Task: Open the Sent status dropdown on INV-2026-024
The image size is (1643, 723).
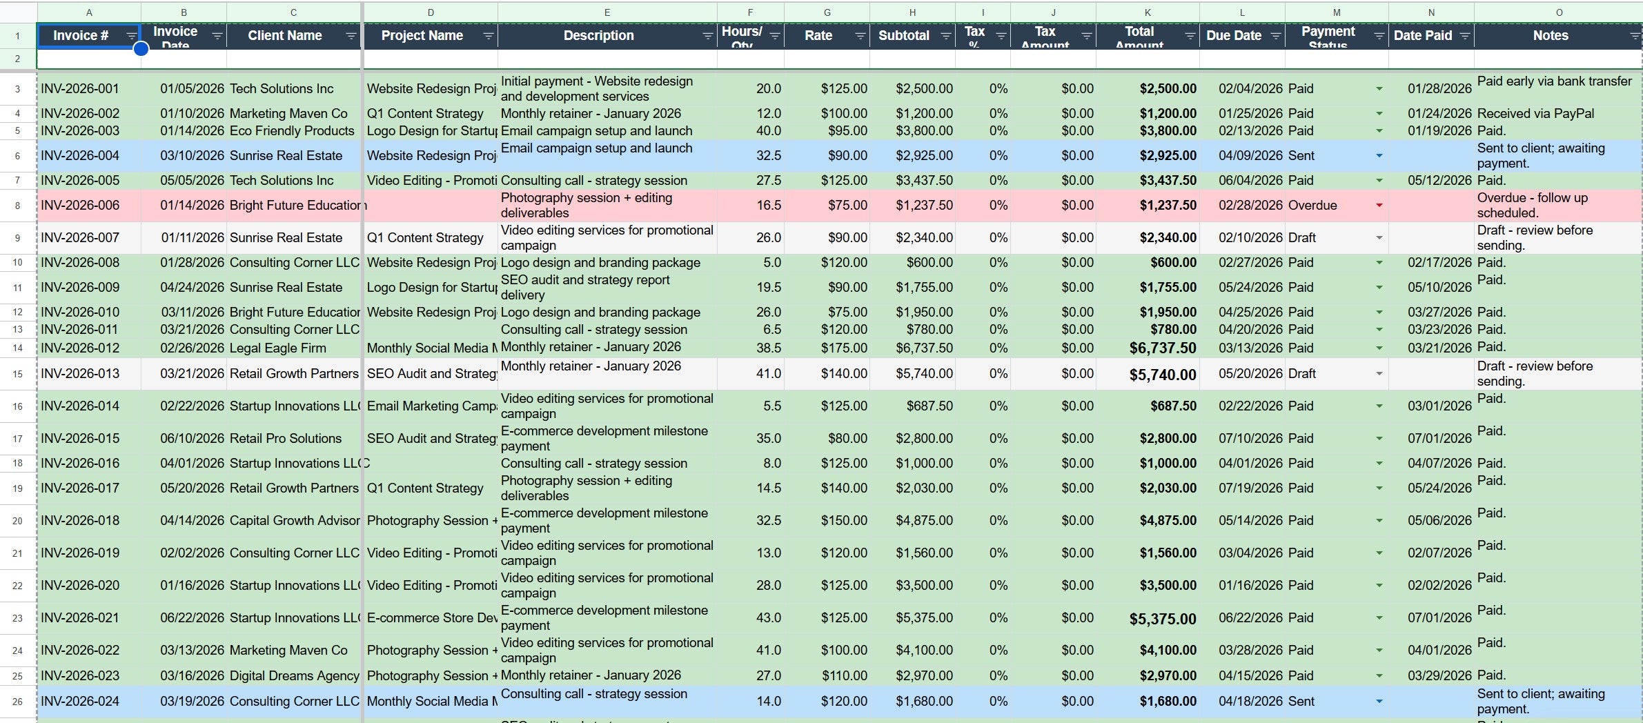Action: (x=1379, y=701)
